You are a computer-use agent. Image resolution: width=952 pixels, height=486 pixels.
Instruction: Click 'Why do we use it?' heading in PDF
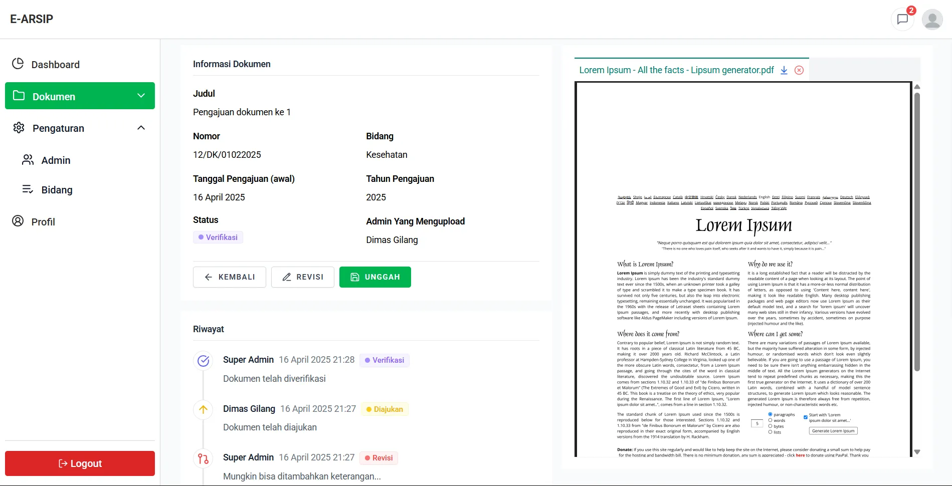pos(770,264)
